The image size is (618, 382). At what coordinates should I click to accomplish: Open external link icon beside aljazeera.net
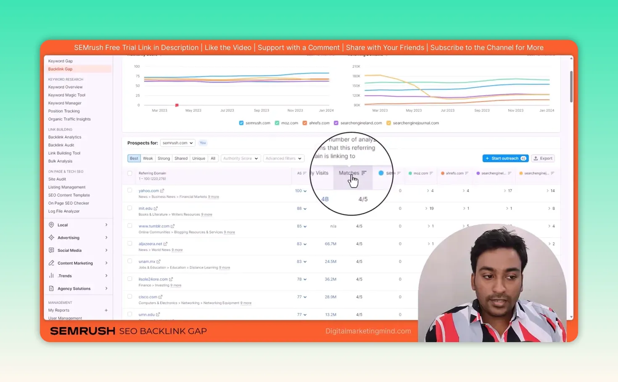point(165,243)
